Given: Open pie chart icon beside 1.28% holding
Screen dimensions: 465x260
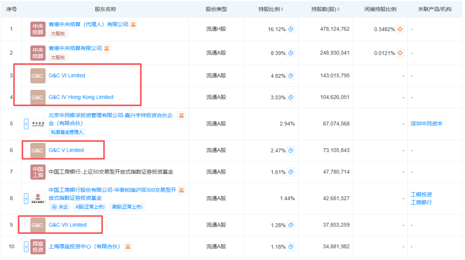Looking at the screenshot, I should (291, 225).
